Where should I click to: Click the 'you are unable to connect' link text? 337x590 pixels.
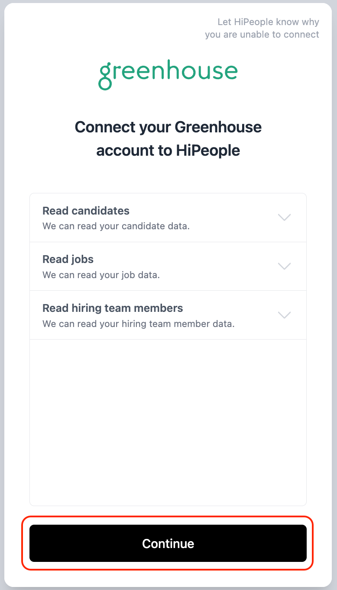click(x=262, y=34)
